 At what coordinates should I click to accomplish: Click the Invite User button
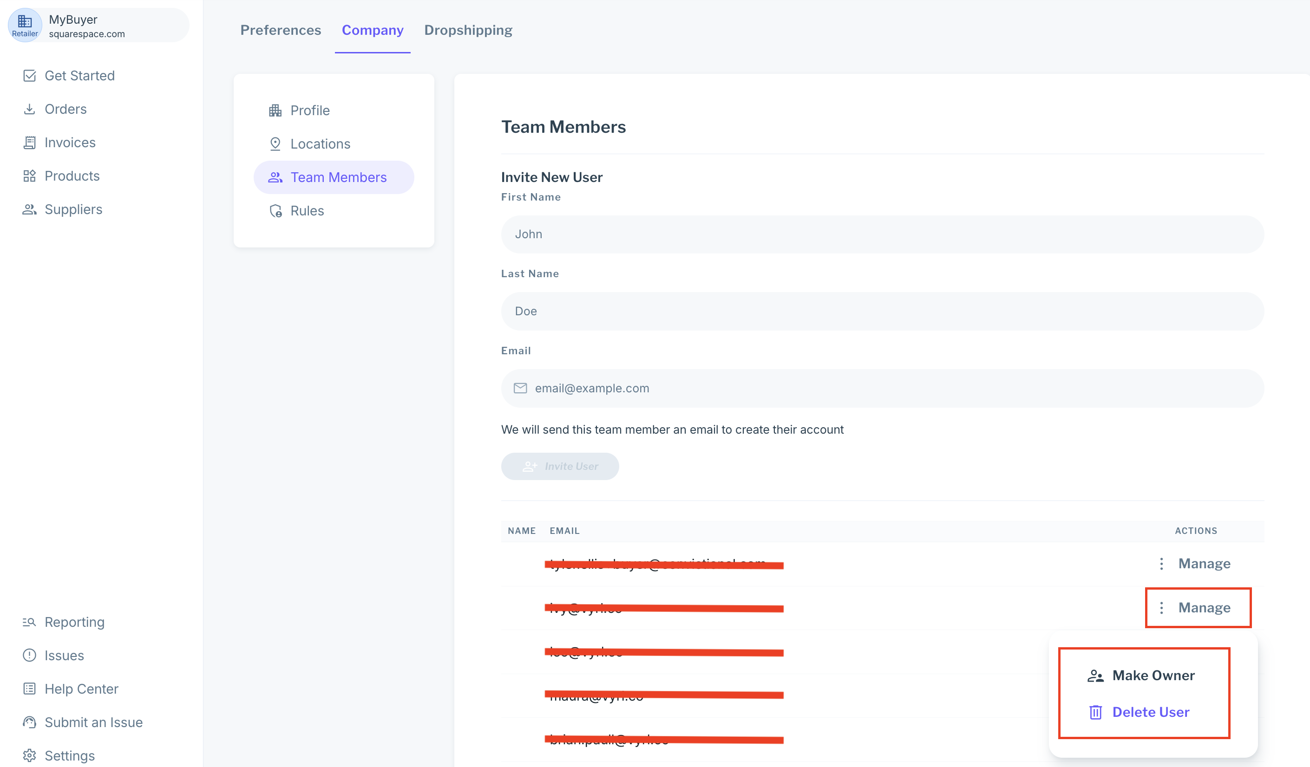click(560, 467)
